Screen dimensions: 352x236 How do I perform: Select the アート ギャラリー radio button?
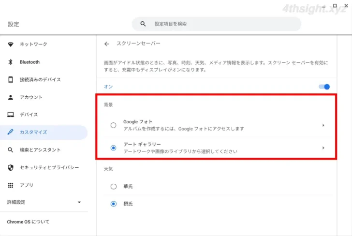click(113, 148)
